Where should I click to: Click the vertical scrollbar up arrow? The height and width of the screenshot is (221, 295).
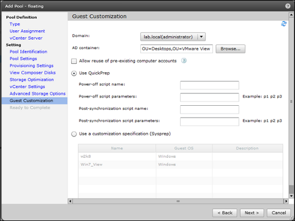[291, 15]
